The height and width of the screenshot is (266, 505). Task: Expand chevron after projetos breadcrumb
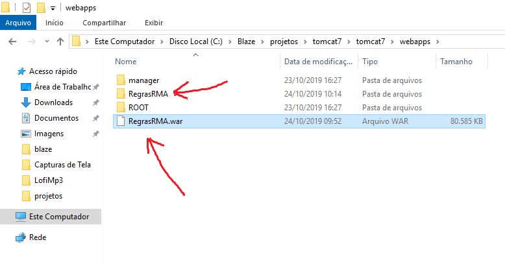click(305, 42)
